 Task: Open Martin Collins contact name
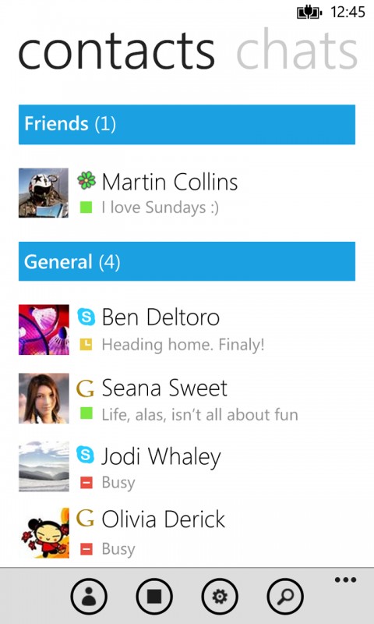[x=170, y=182]
